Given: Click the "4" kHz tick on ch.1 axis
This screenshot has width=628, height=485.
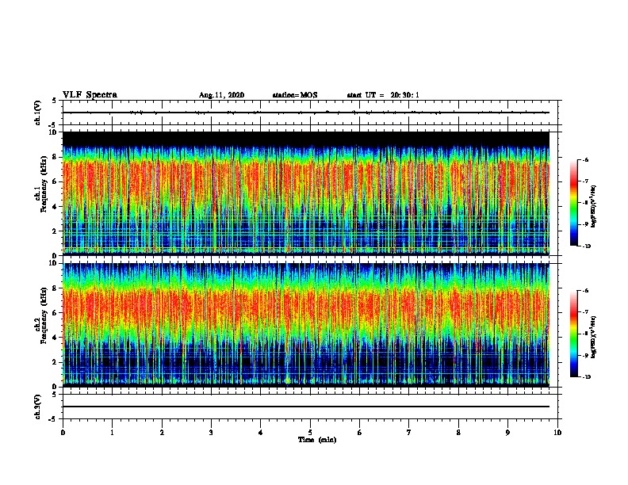Looking at the screenshot, I should pyautogui.click(x=55, y=207).
